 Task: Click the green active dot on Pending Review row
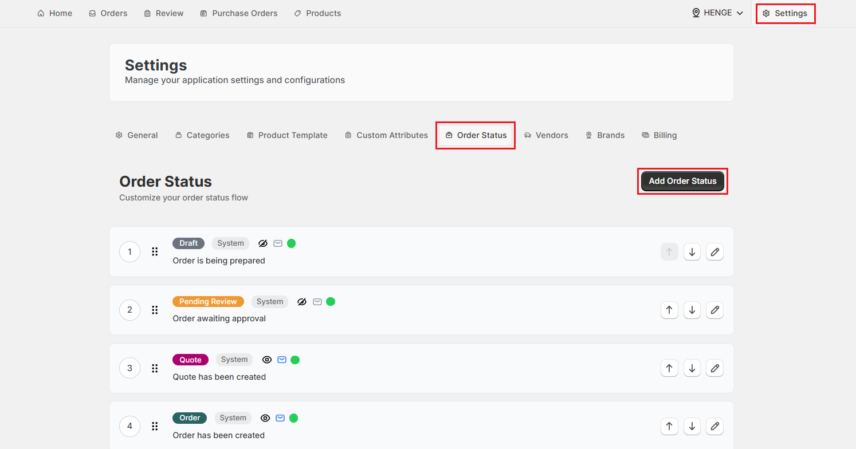tap(331, 302)
